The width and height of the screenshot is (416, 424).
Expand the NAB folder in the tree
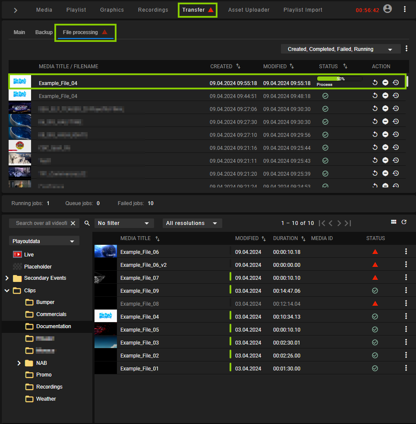pos(19,363)
